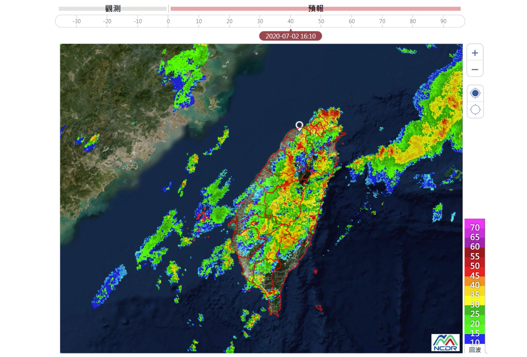
Task: Move the timeline to the 60 mark
Action: click(x=352, y=21)
